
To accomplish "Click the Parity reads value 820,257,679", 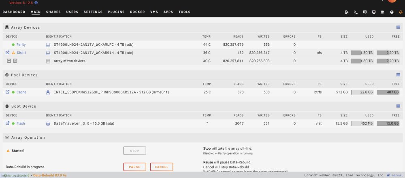I will point(233,44).
